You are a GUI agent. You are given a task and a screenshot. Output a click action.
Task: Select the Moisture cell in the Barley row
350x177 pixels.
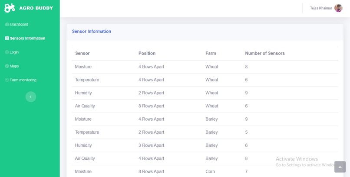point(83,119)
